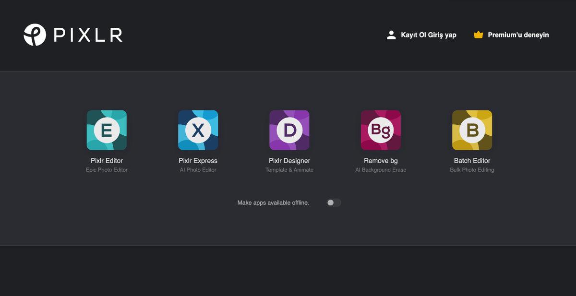Enable the make apps available offline switch

[334, 202]
